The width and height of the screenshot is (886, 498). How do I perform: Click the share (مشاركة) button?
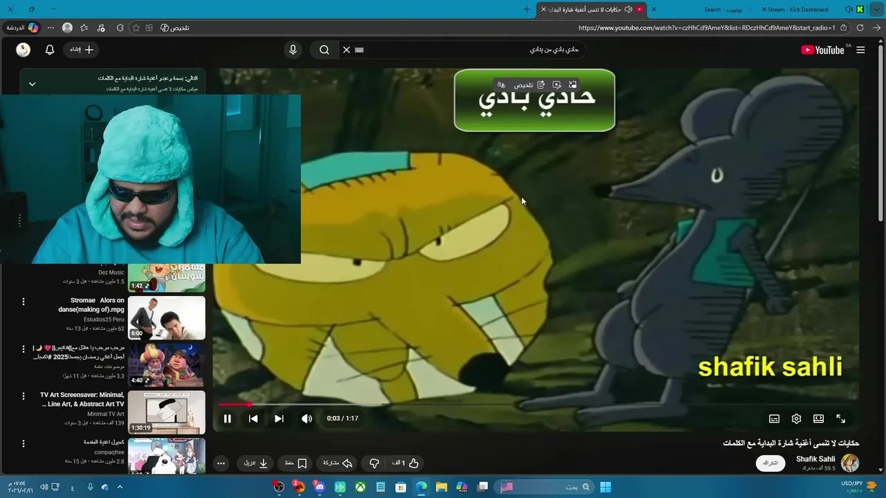point(338,463)
